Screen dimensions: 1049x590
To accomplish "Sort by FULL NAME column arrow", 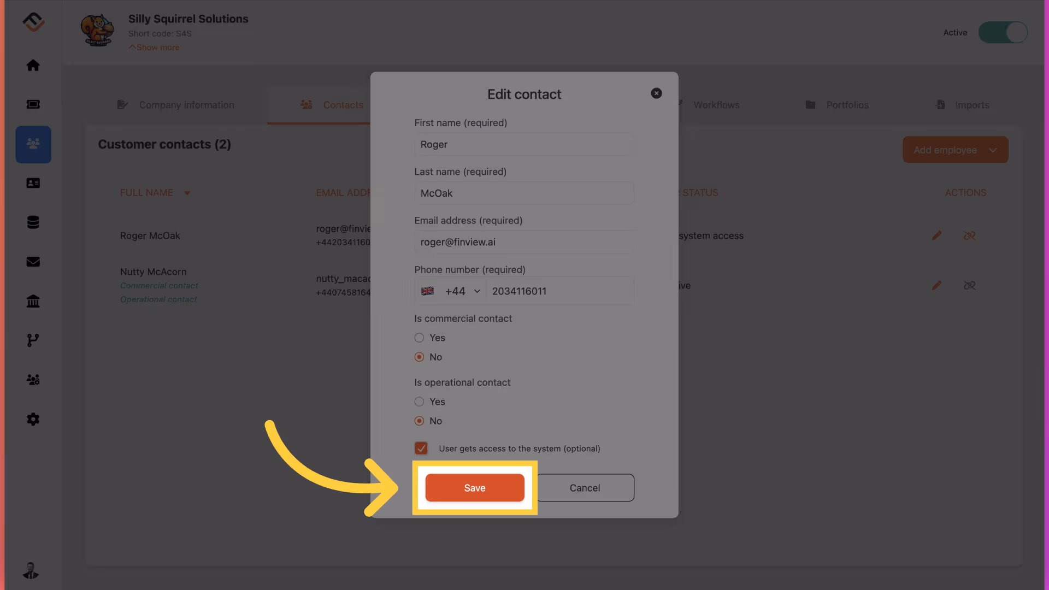I will (187, 193).
